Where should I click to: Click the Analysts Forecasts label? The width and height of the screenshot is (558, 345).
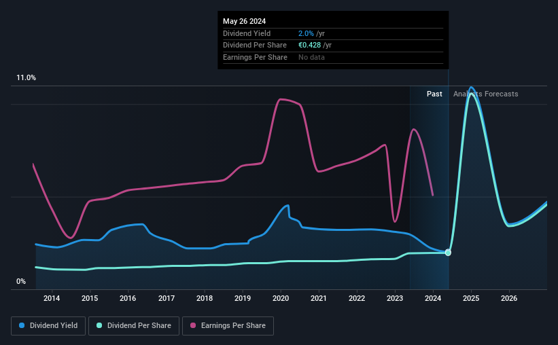(x=486, y=94)
